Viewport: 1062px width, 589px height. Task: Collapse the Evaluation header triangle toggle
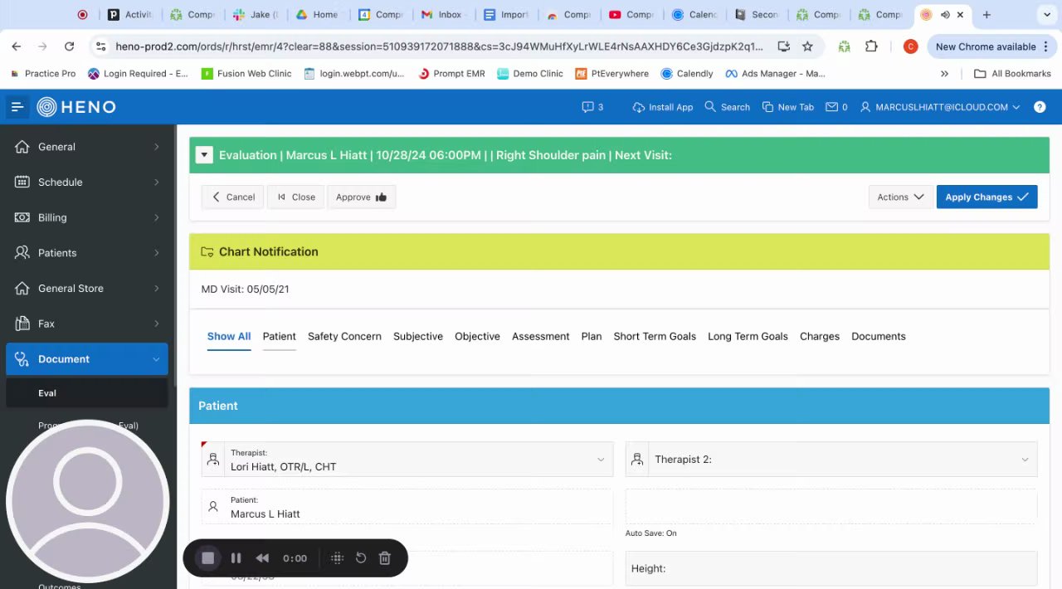pos(204,155)
